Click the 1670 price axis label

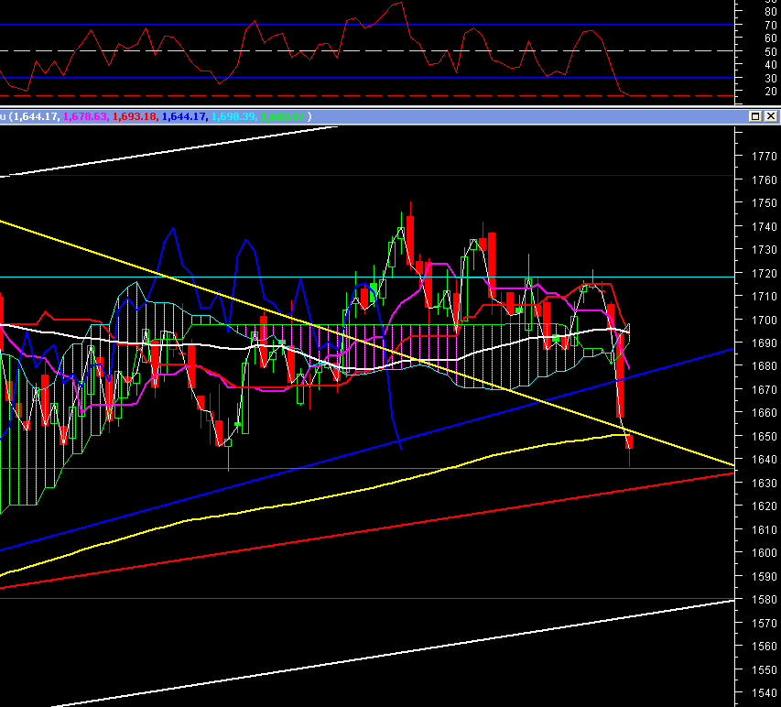(765, 389)
